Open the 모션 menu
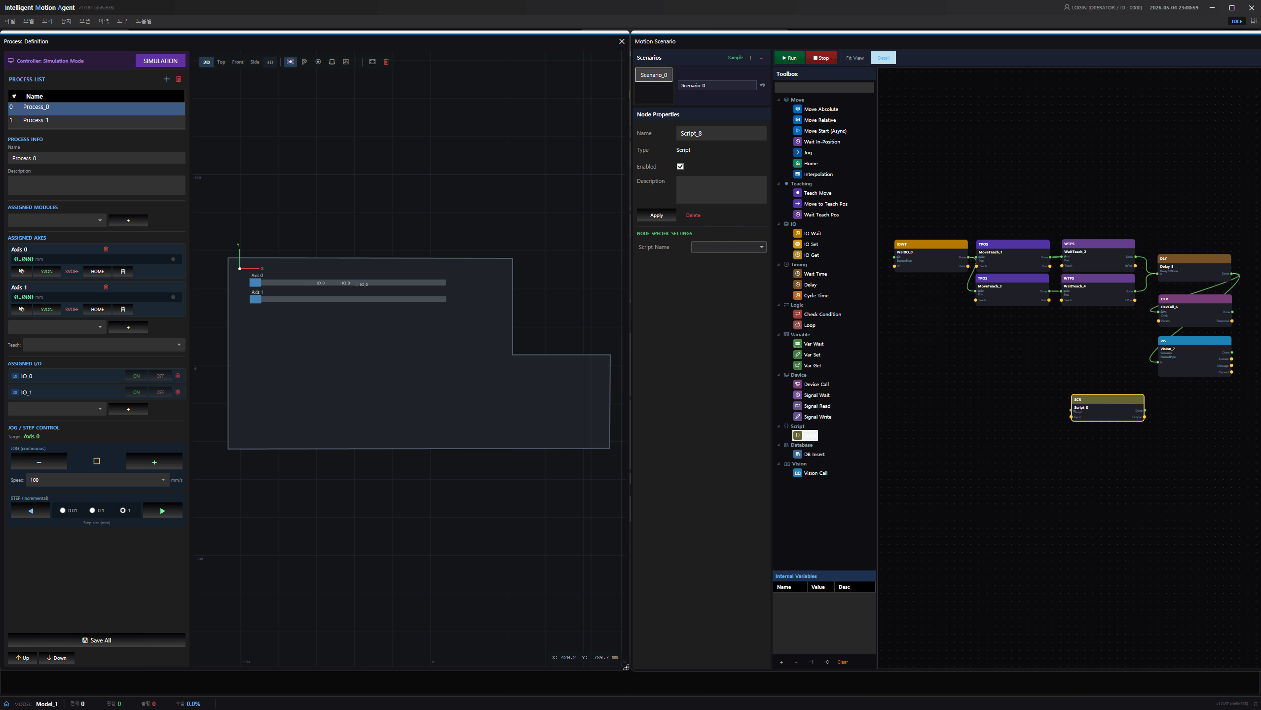Screen dimensions: 1261x710 click(85, 21)
